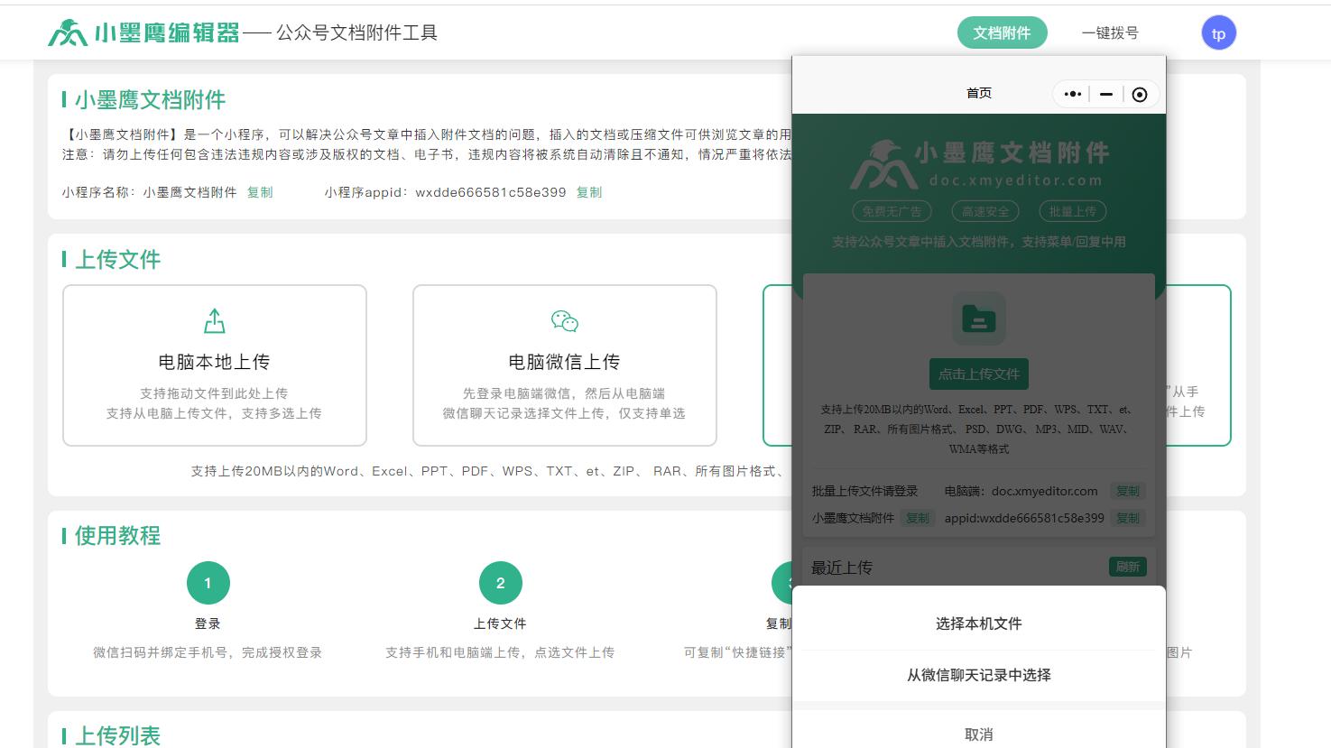Viewport: 1331px width, 748px height.
Task: Switch to the 一键拨号 tab
Action: 1110,32
